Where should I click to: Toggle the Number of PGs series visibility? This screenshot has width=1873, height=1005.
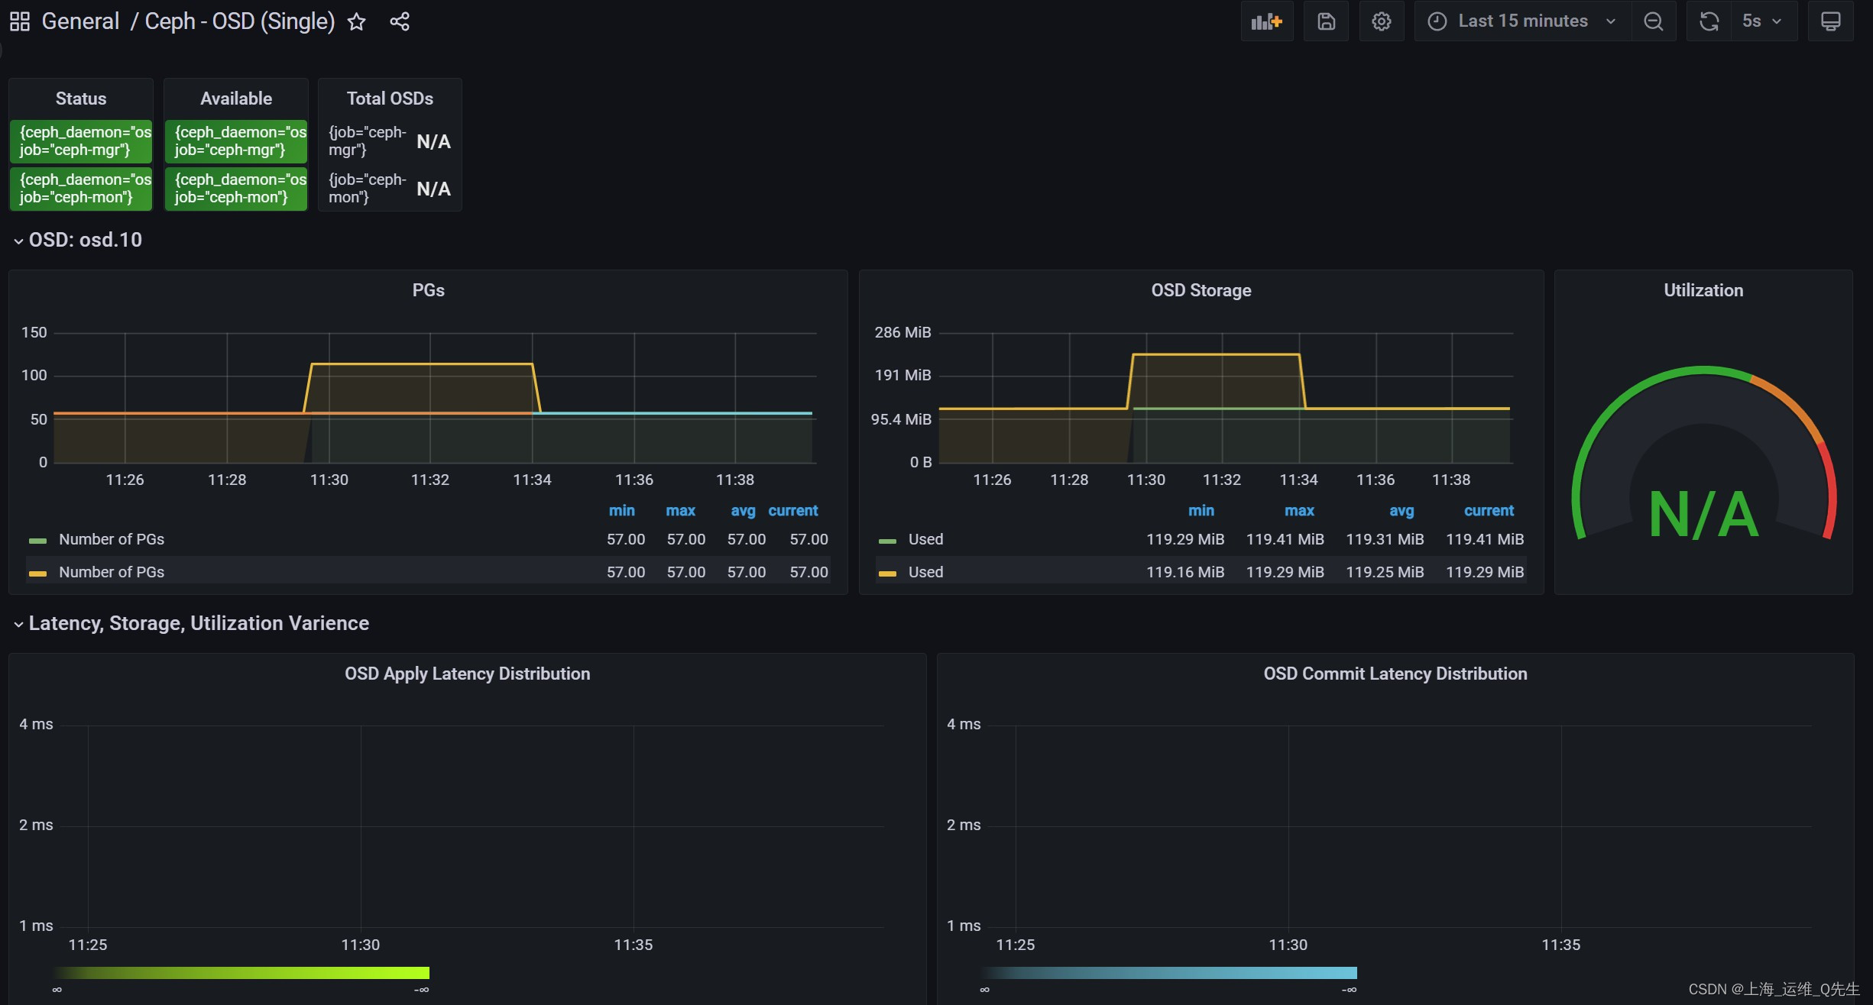tap(112, 538)
